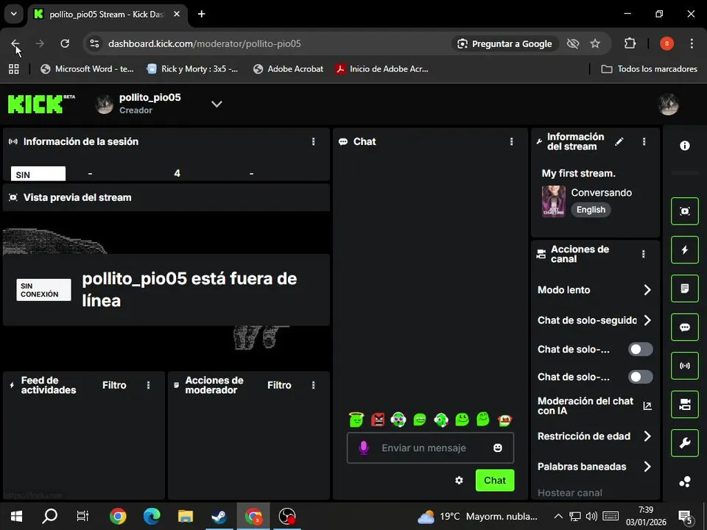This screenshot has width=707, height=530.
Task: Open Todos los marcadores folder
Action: 650,69
